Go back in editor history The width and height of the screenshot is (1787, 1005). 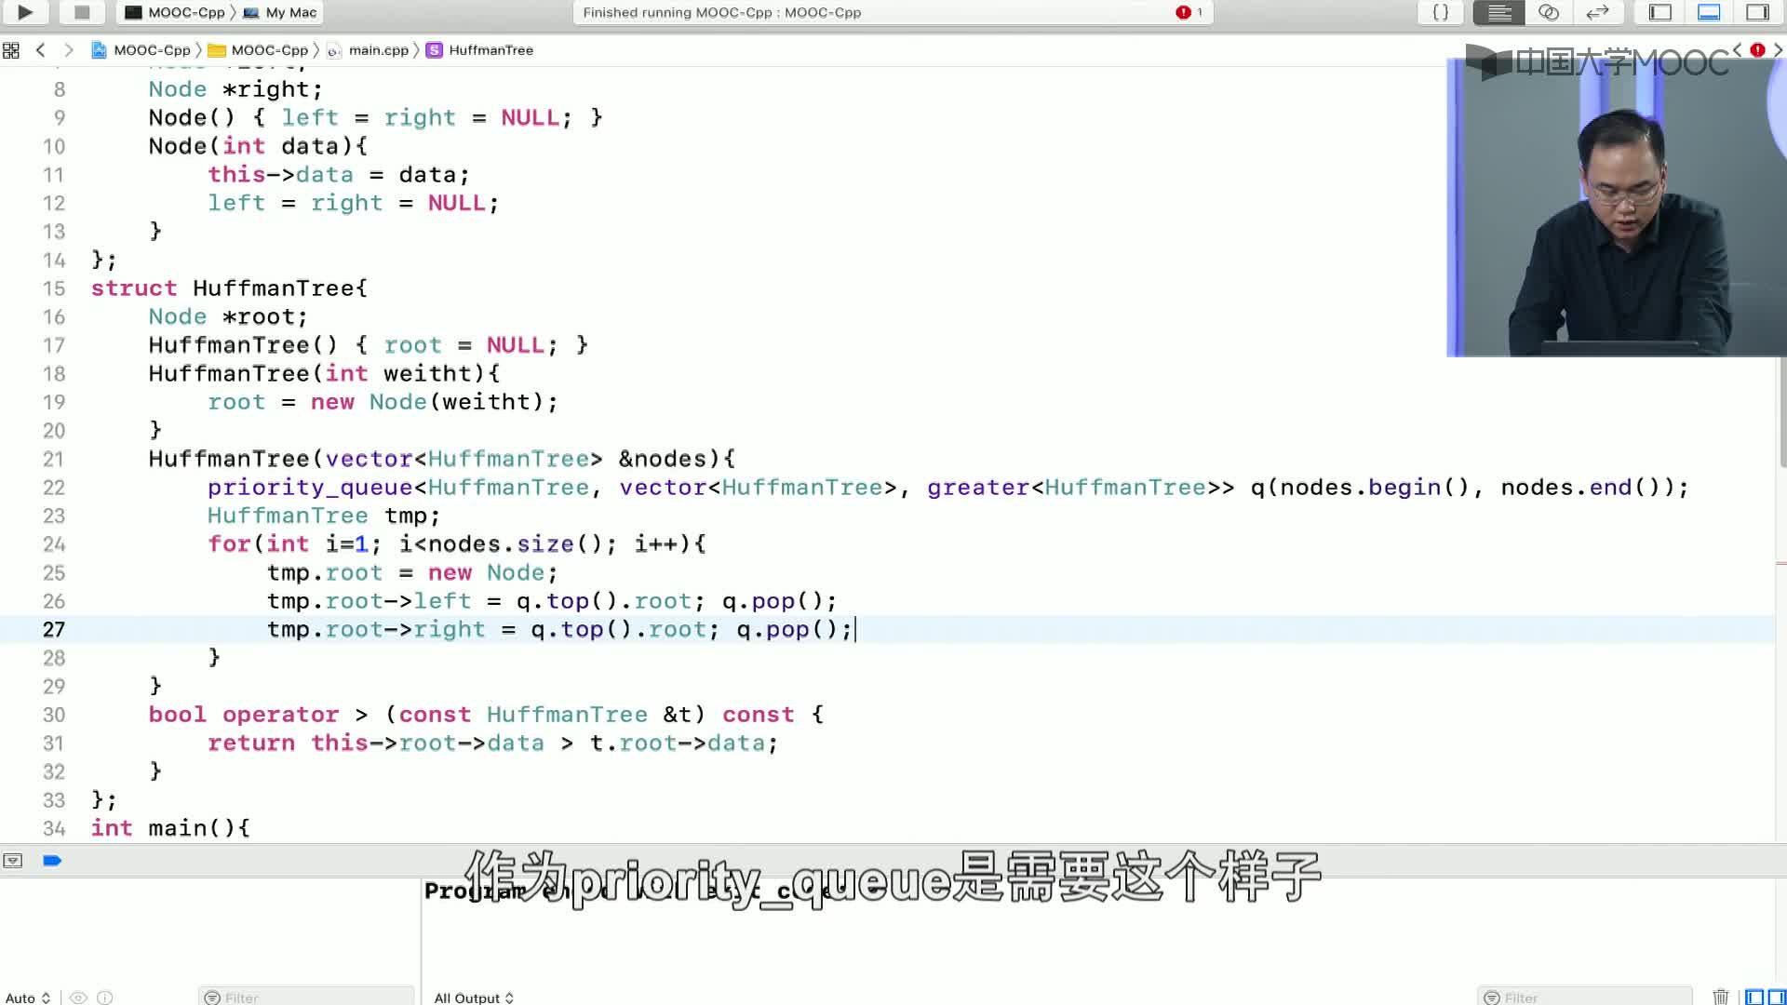pyautogui.click(x=40, y=50)
